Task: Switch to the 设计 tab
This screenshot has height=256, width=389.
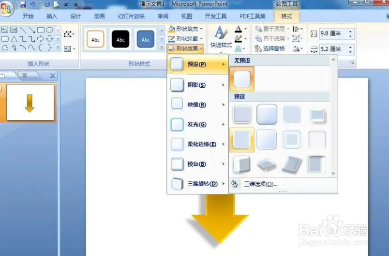Action: click(75, 16)
